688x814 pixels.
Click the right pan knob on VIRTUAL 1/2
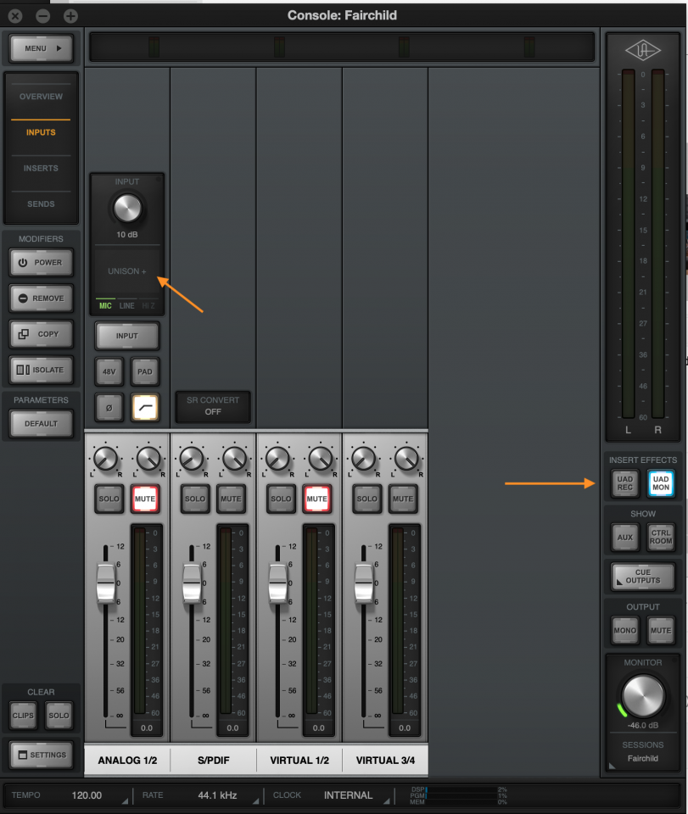click(321, 459)
